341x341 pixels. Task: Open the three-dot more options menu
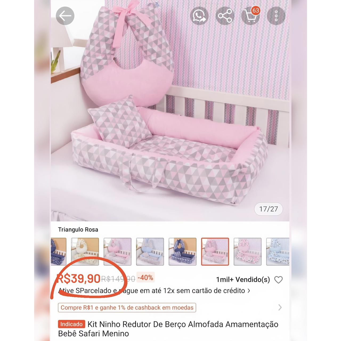276,16
